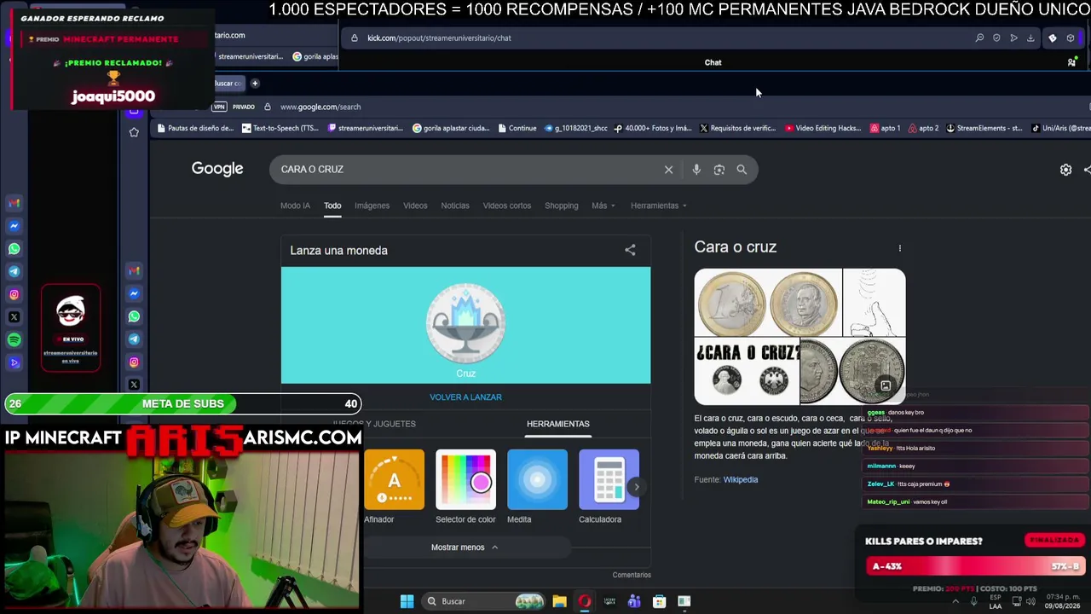
Task: Clear the Google search box text
Action: click(668, 170)
